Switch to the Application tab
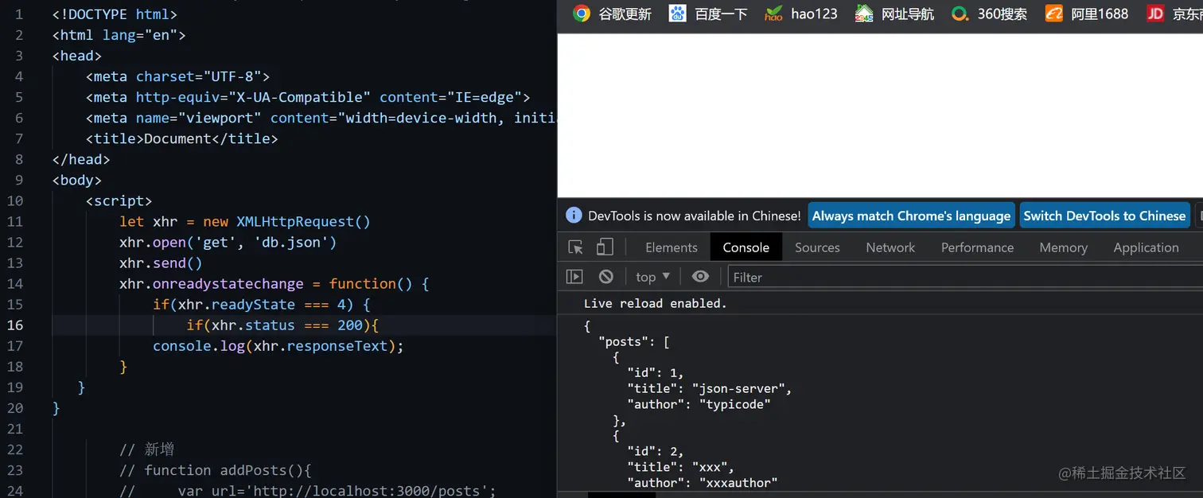The width and height of the screenshot is (1203, 498). coord(1146,247)
